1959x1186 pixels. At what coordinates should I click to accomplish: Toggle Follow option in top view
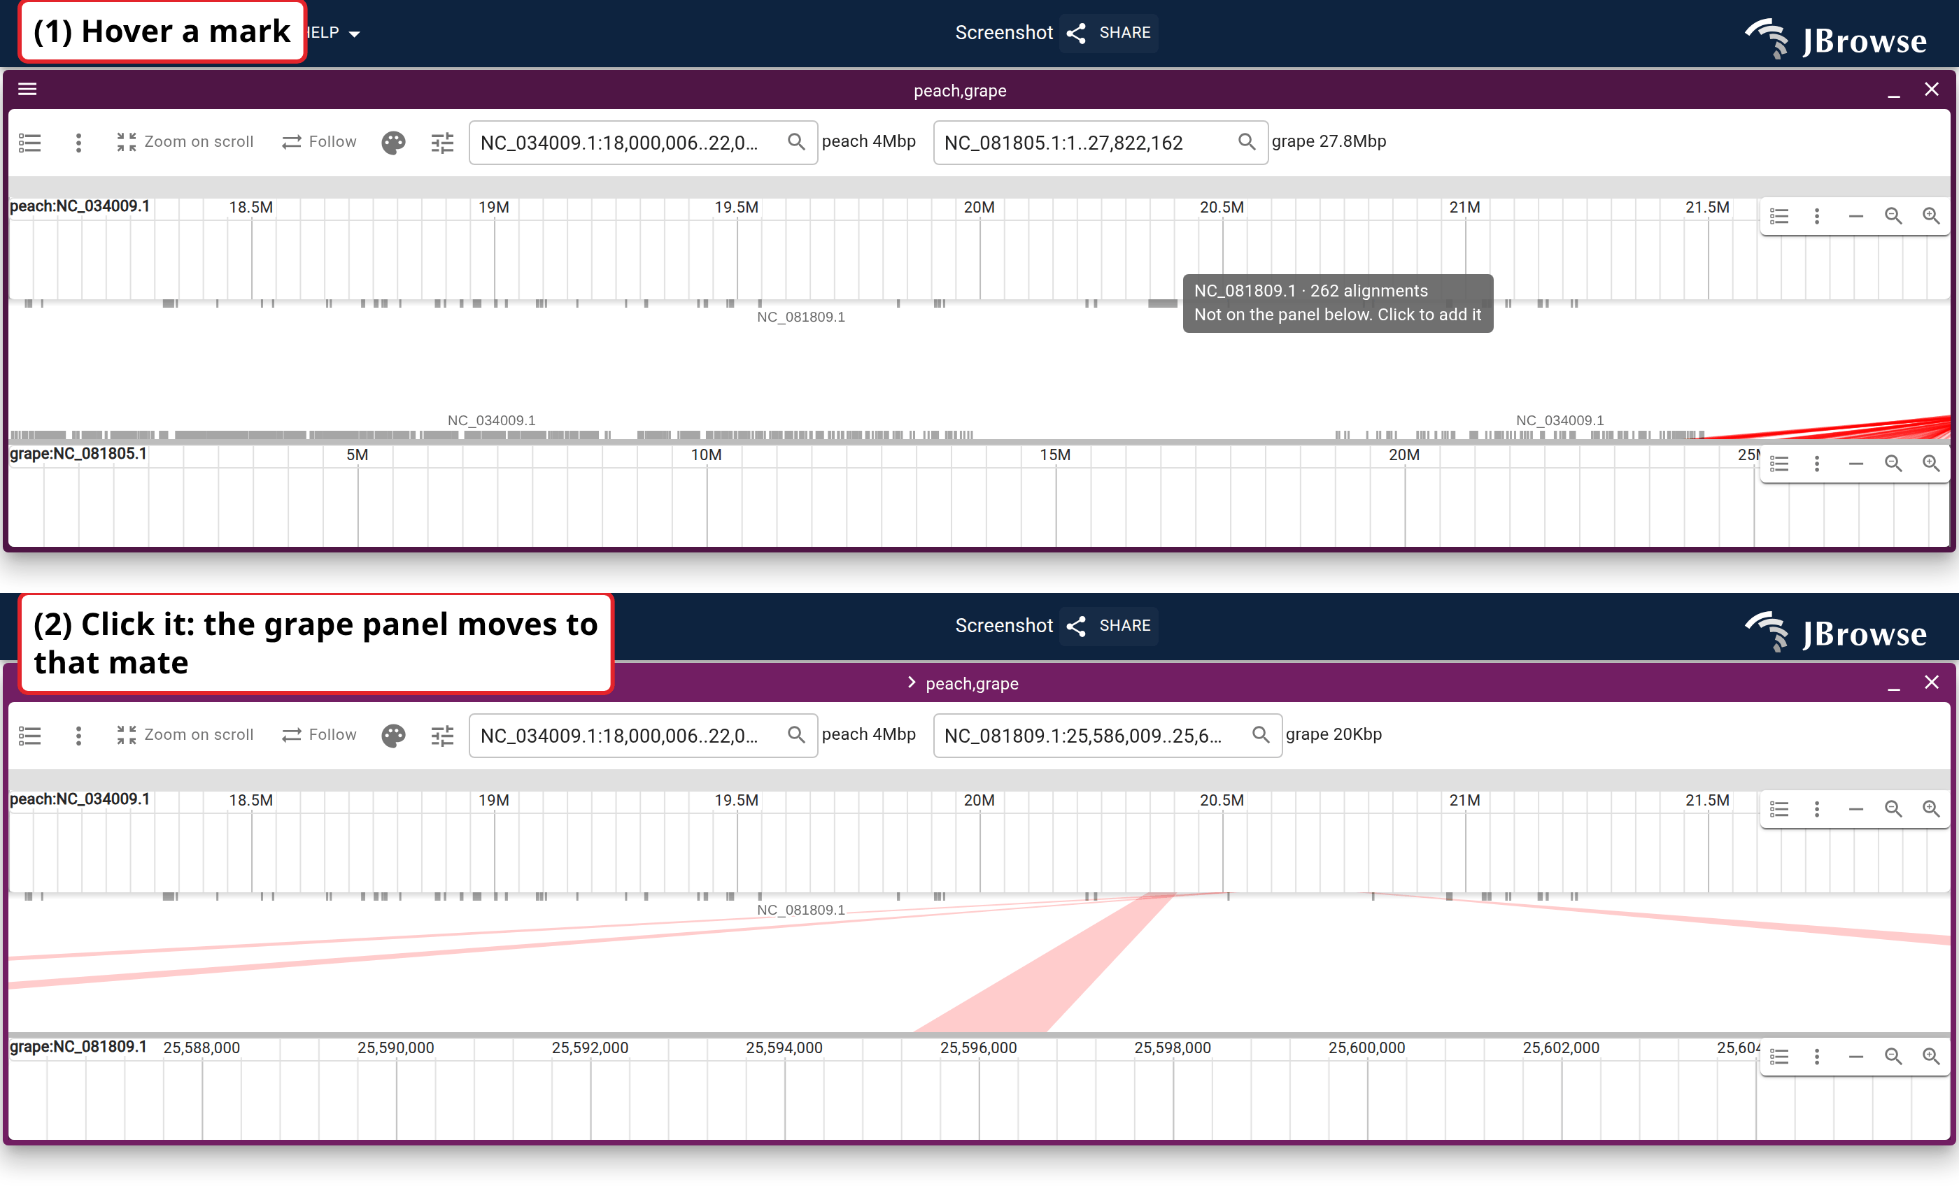(319, 141)
